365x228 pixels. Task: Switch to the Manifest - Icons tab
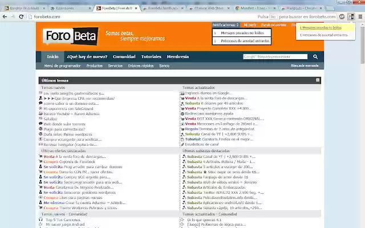(x=255, y=8)
